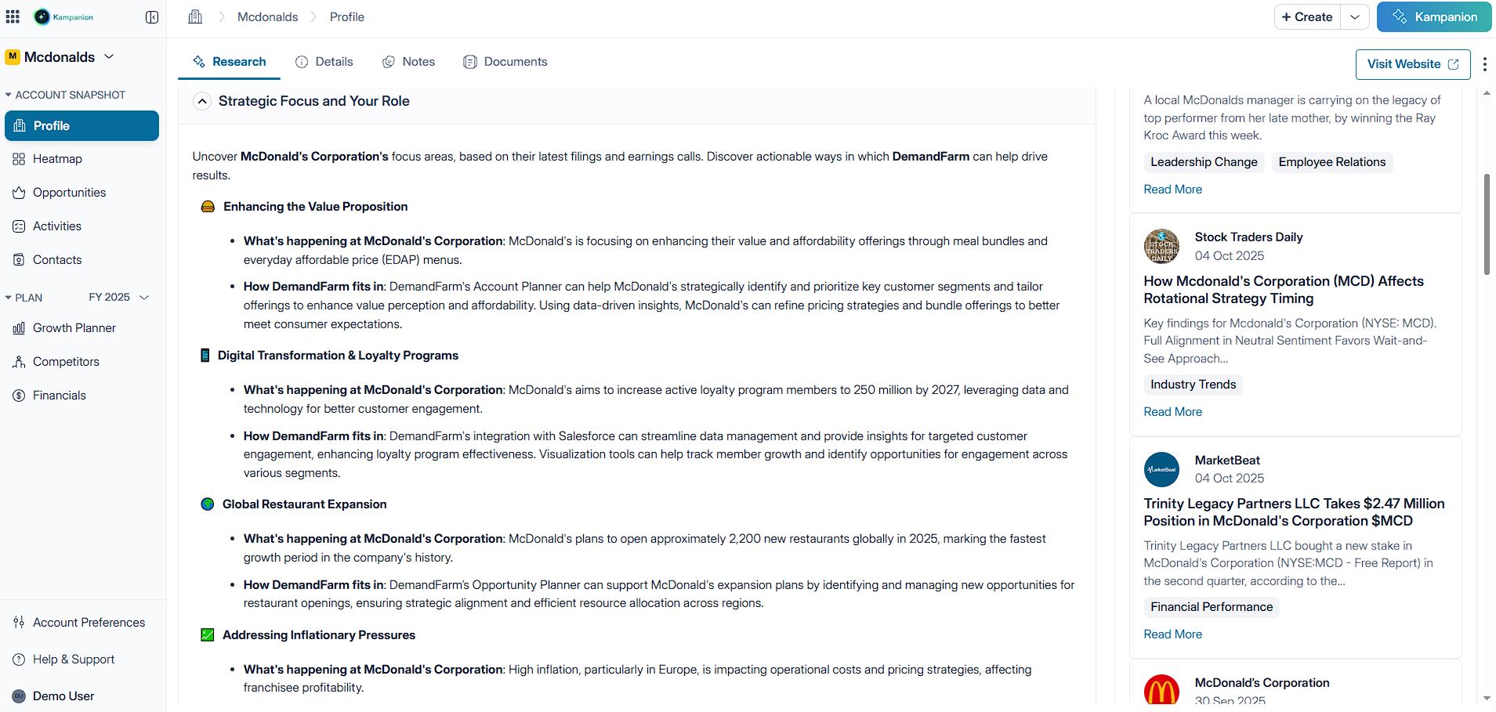This screenshot has width=1496, height=712.
Task: Click the news panel vertical scrollbar
Action: coord(1486,224)
